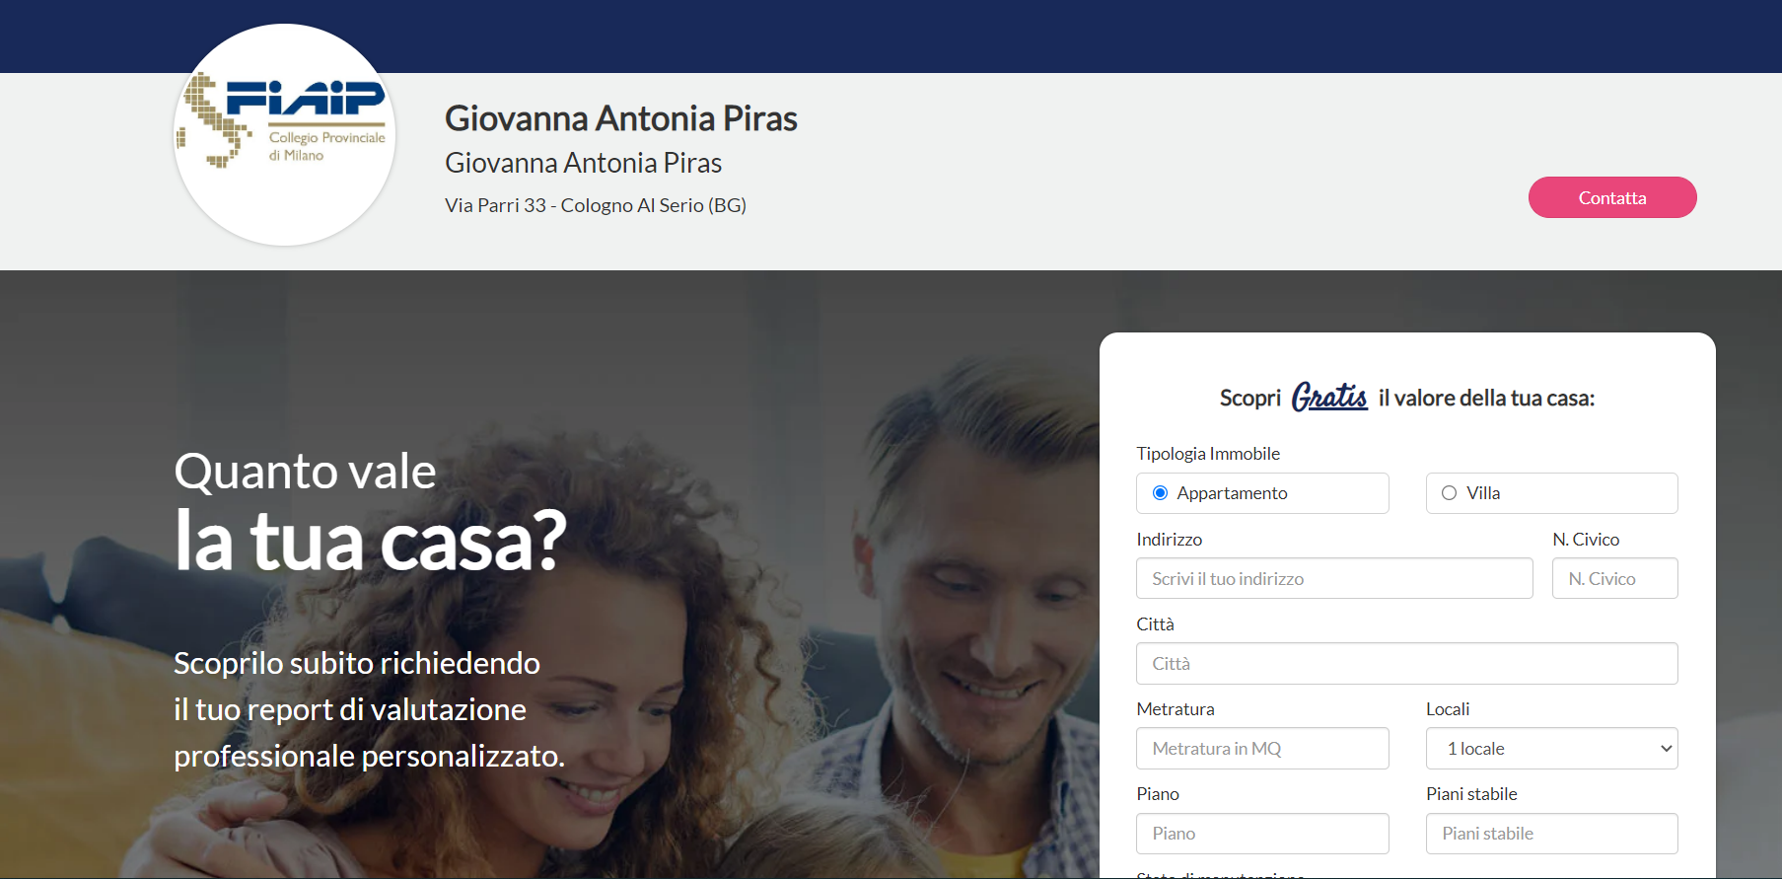Click the Appartamento option label
Viewport: 1782px width, 879px height.
point(1232,493)
